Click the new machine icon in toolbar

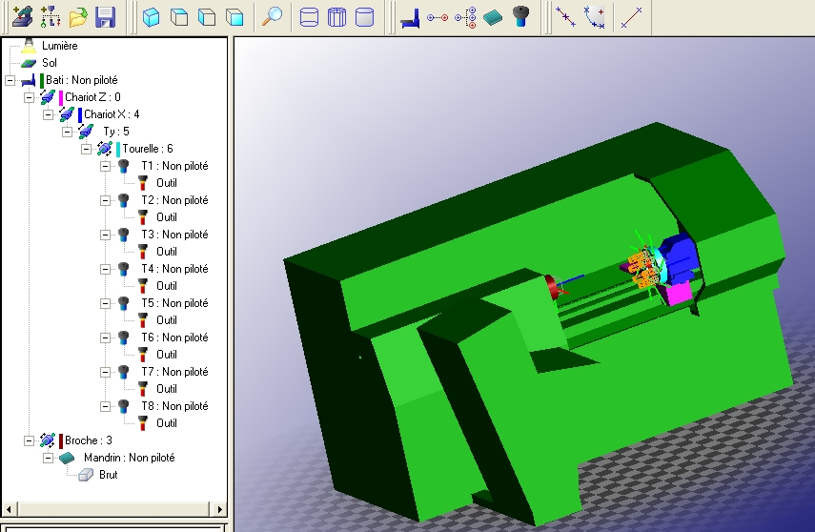click(x=22, y=16)
